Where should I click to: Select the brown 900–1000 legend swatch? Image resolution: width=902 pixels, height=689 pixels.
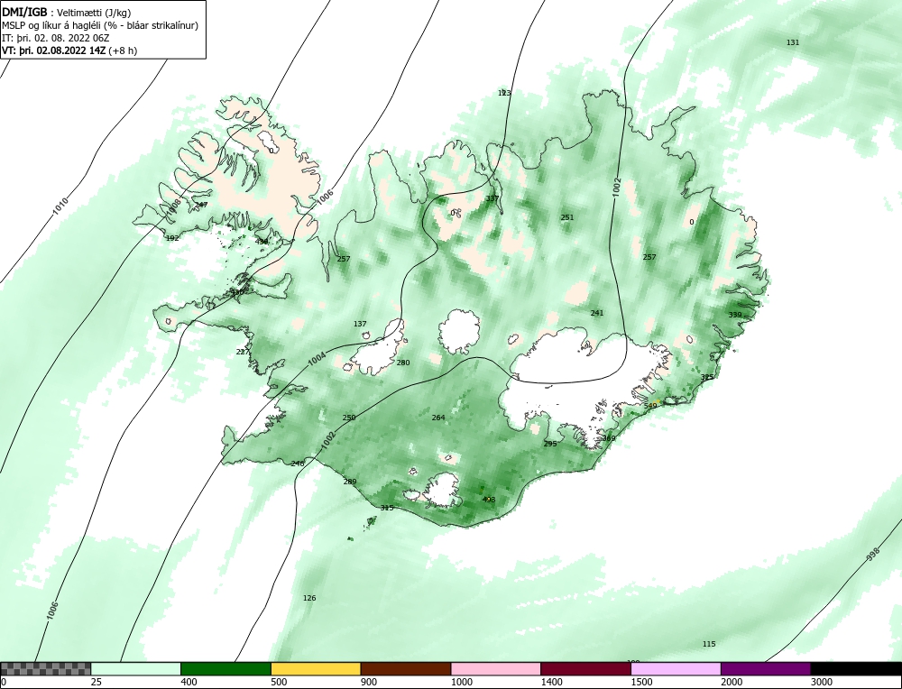[x=406, y=668]
